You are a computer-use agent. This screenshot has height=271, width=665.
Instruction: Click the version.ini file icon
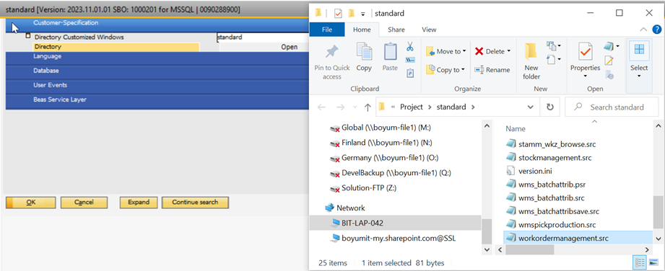(510, 171)
